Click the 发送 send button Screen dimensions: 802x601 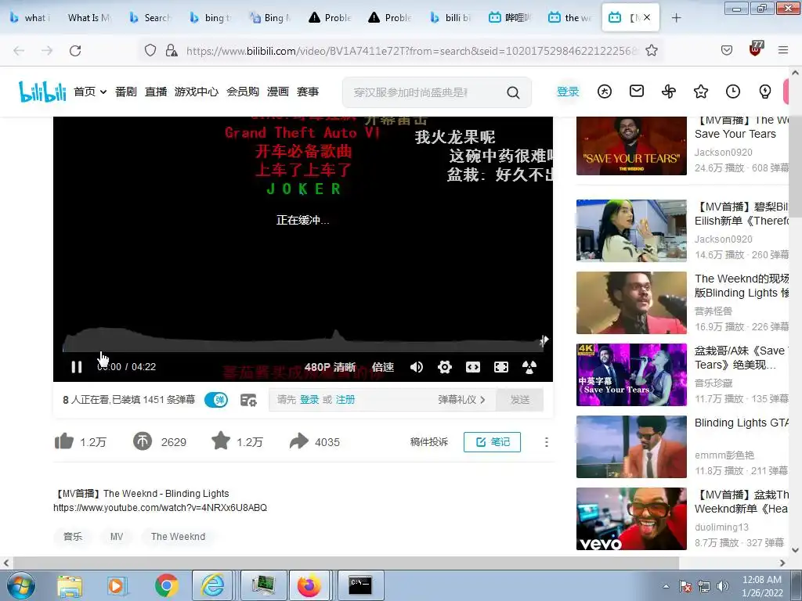pos(520,400)
